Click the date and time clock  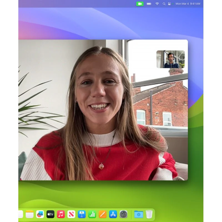point(188,4)
